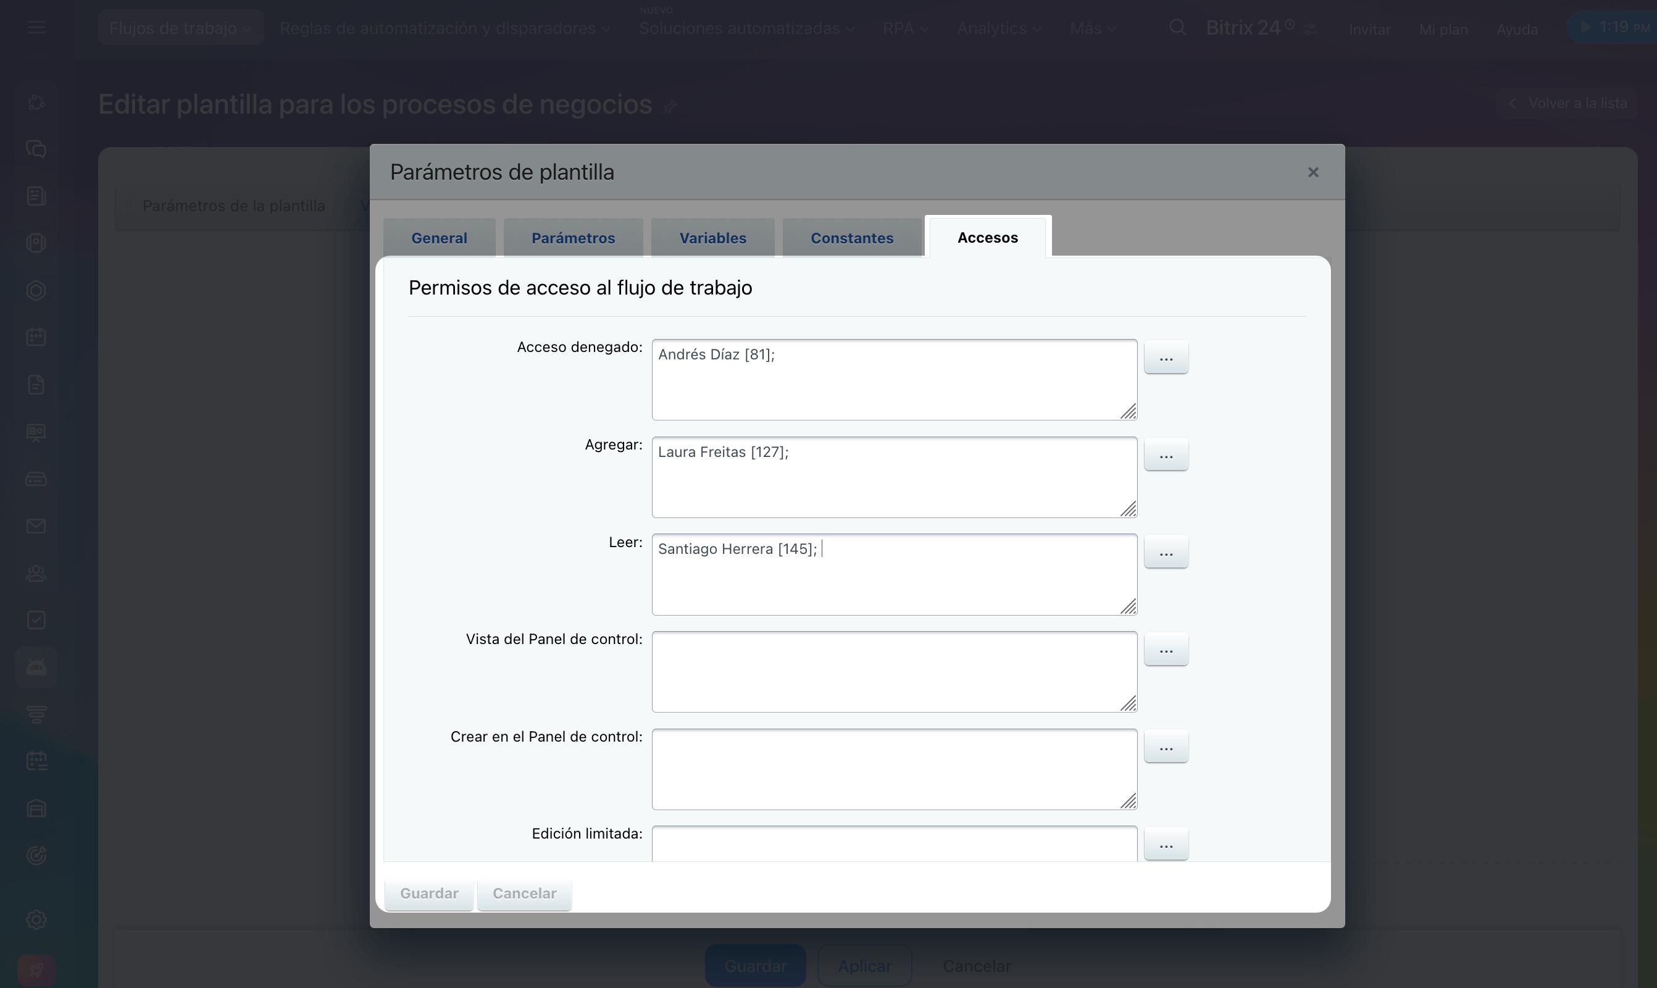Open the settings gear icon in sidebar
This screenshot has height=988, width=1657.
pyautogui.click(x=36, y=919)
